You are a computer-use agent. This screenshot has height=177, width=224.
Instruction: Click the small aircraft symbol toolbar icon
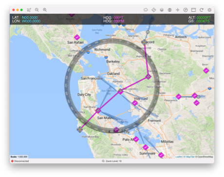coord(178,10)
